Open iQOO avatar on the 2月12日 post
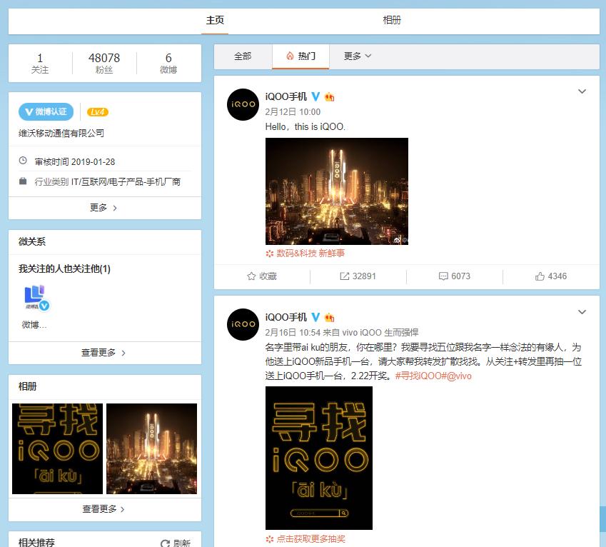This screenshot has width=606, height=547. pos(243,105)
